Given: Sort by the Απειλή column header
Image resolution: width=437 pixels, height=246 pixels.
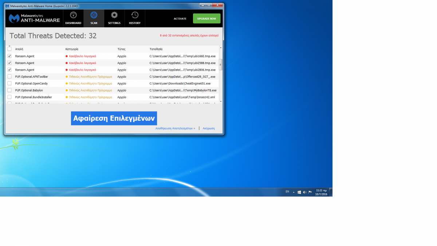Looking at the screenshot, I should 19,49.
